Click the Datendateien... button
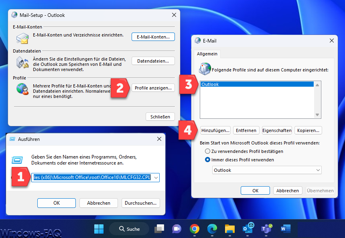Screen dimensions: 345x238 pyautogui.click(x=153, y=61)
